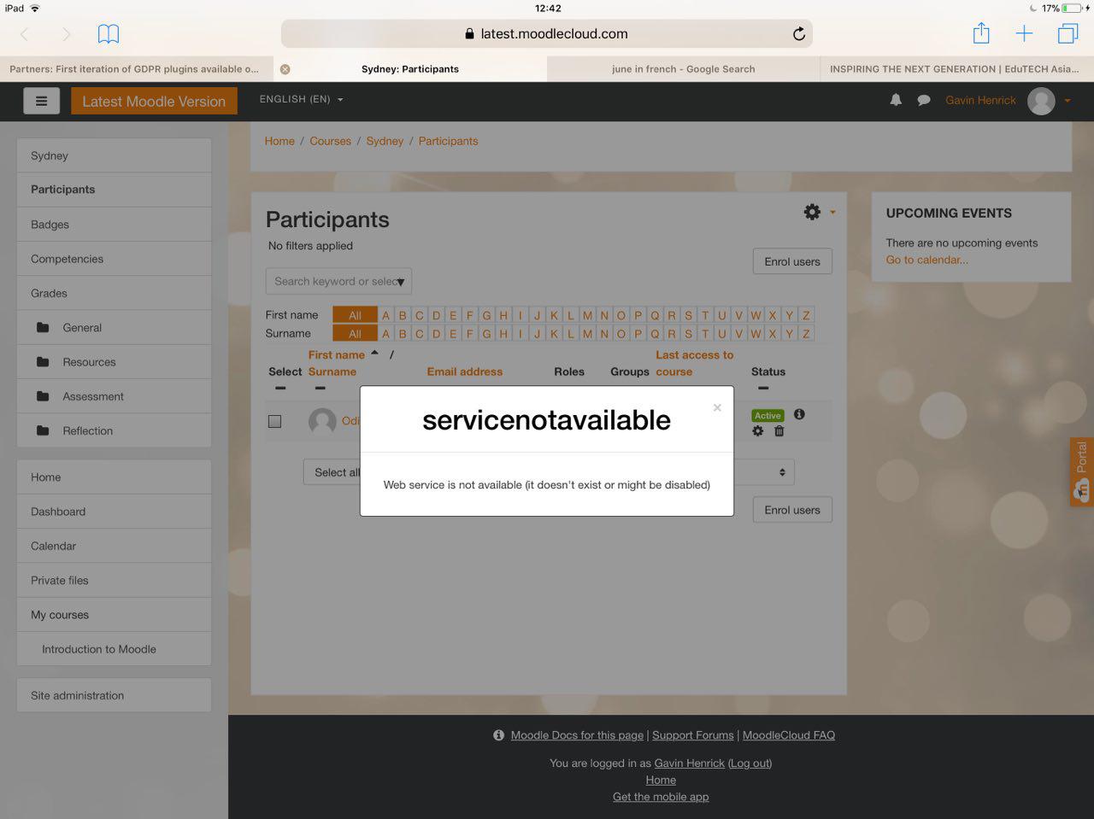Open Support Forums footer link

693,735
